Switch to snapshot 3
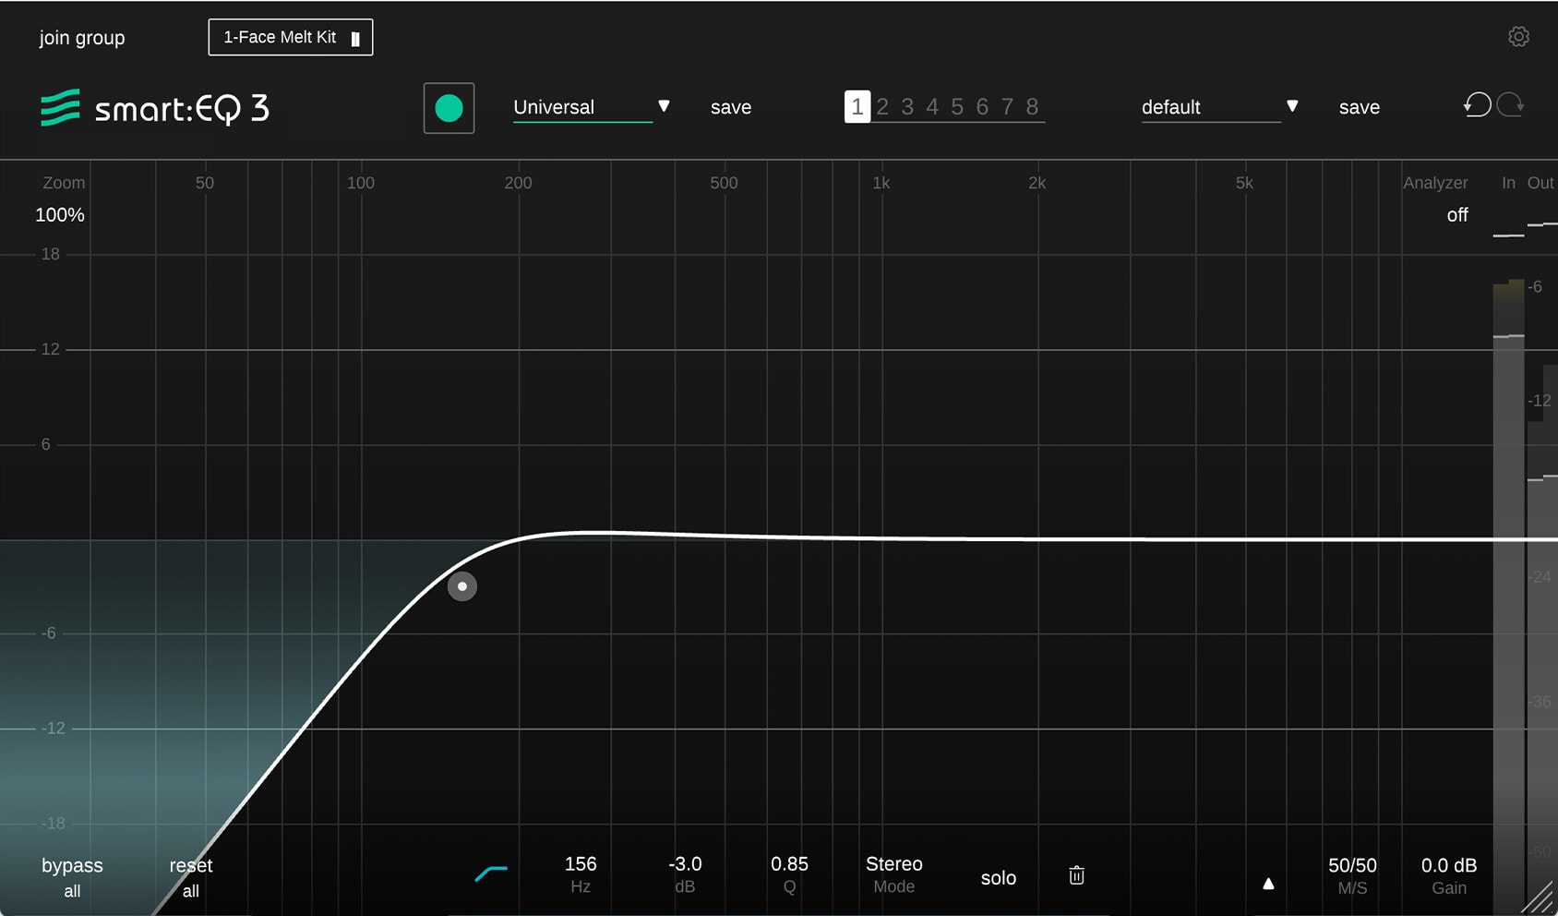1558x916 pixels. (x=907, y=107)
